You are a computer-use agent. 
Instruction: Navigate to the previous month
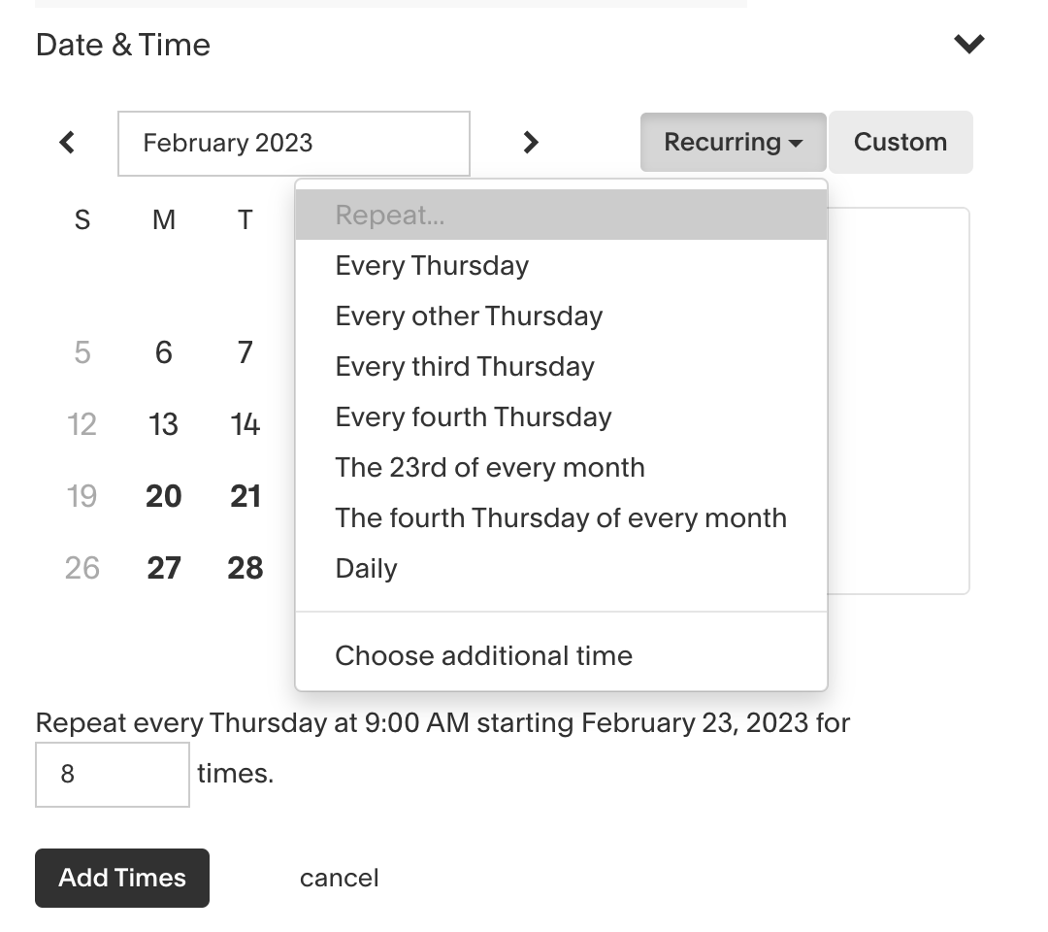point(66,142)
